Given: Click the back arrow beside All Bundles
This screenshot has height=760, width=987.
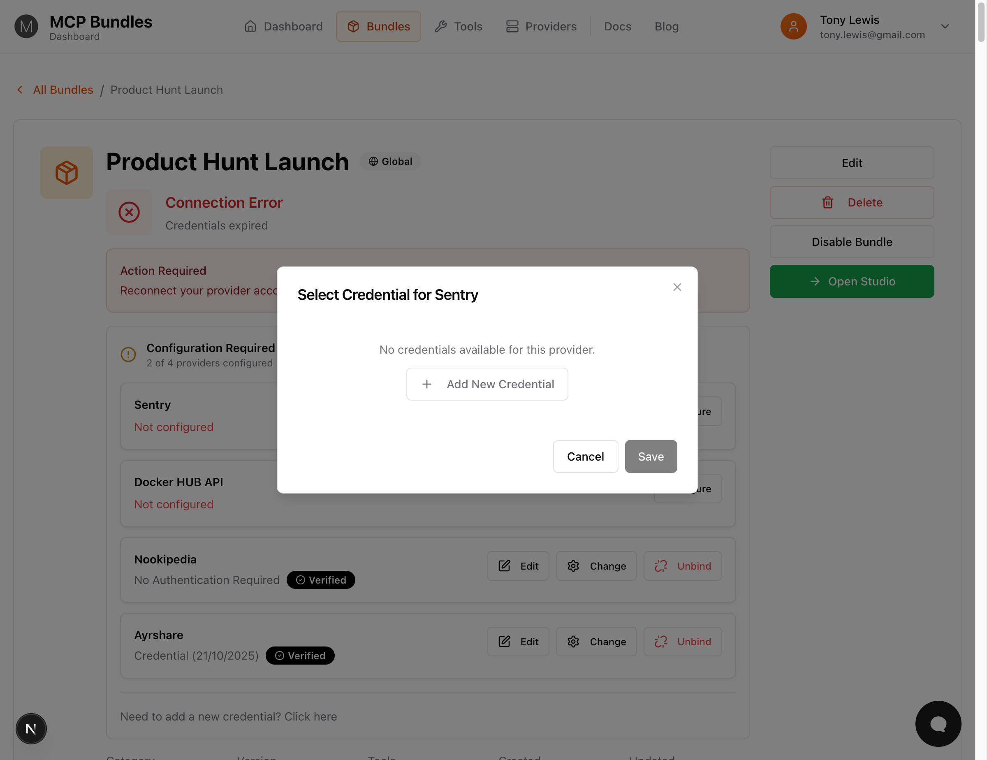Looking at the screenshot, I should point(20,90).
